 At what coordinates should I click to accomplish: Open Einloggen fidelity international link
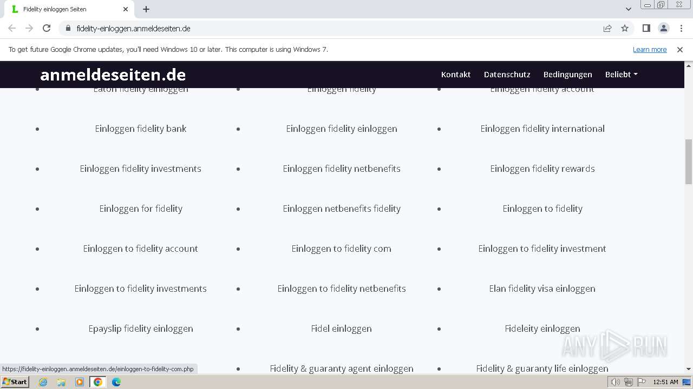[x=542, y=129]
